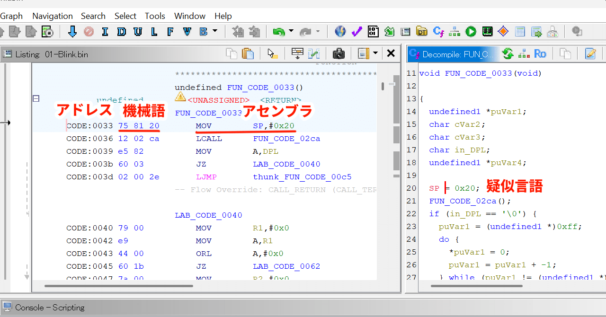Click 'char in_DPL;' declaration on line 17
606x317 pixels.
coord(459,150)
